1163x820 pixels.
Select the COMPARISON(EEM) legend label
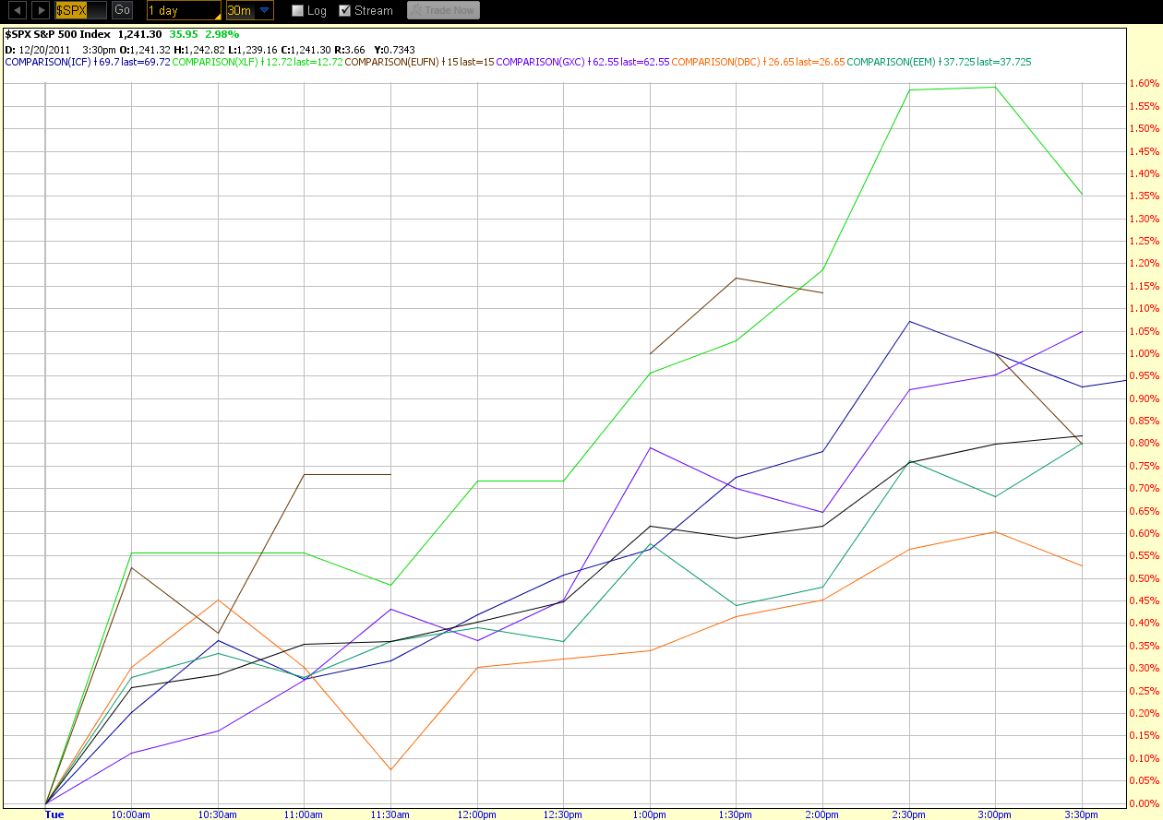(x=887, y=62)
